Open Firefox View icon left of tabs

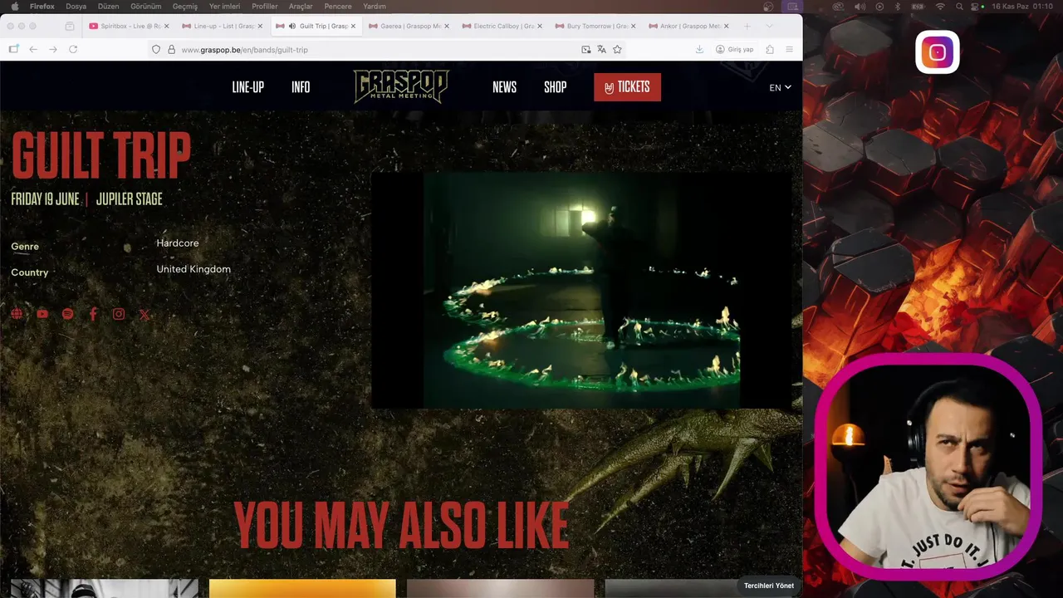click(70, 26)
